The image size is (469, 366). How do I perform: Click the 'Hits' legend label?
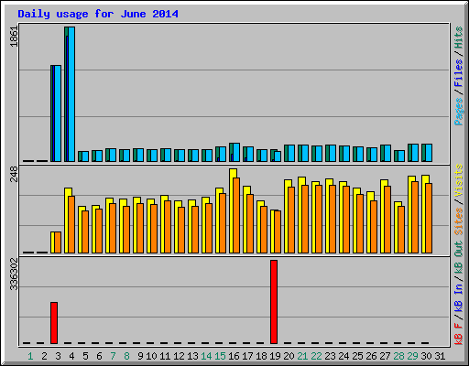(459, 38)
